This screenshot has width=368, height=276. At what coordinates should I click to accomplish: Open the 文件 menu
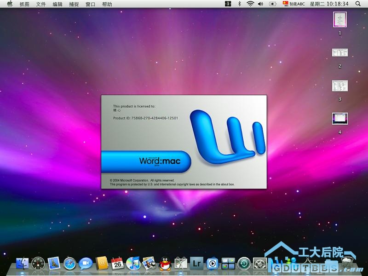pos(41,4)
